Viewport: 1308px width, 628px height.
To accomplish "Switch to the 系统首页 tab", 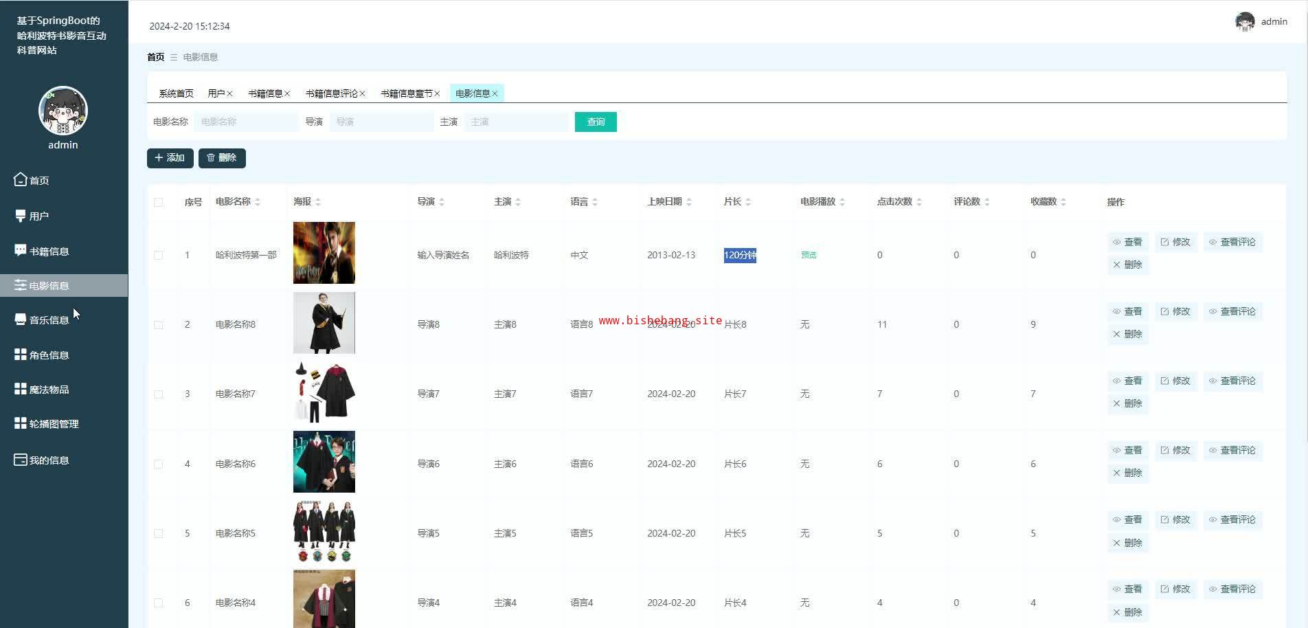I will pyautogui.click(x=176, y=93).
